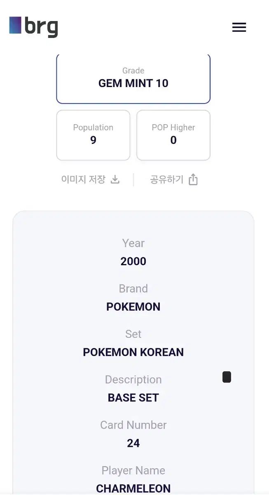Click the download icon beside 이미지 저장
269x495 pixels.
(115, 179)
